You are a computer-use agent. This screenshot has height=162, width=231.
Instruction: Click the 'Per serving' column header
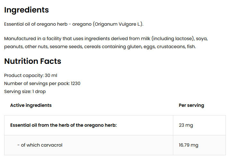191,105
